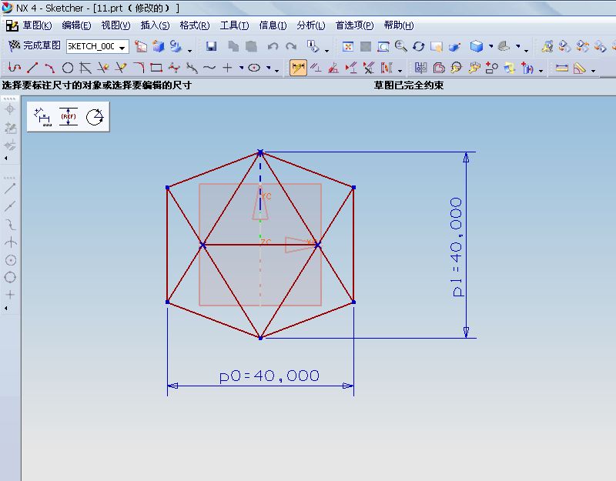Open the 工具(T) Tools menu

(234, 25)
